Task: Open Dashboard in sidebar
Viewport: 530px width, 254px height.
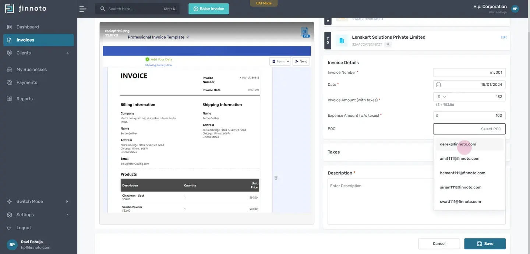Action: tap(38, 27)
